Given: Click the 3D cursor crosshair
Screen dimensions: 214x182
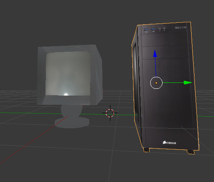Looking at the screenshot, I should coord(110,113).
